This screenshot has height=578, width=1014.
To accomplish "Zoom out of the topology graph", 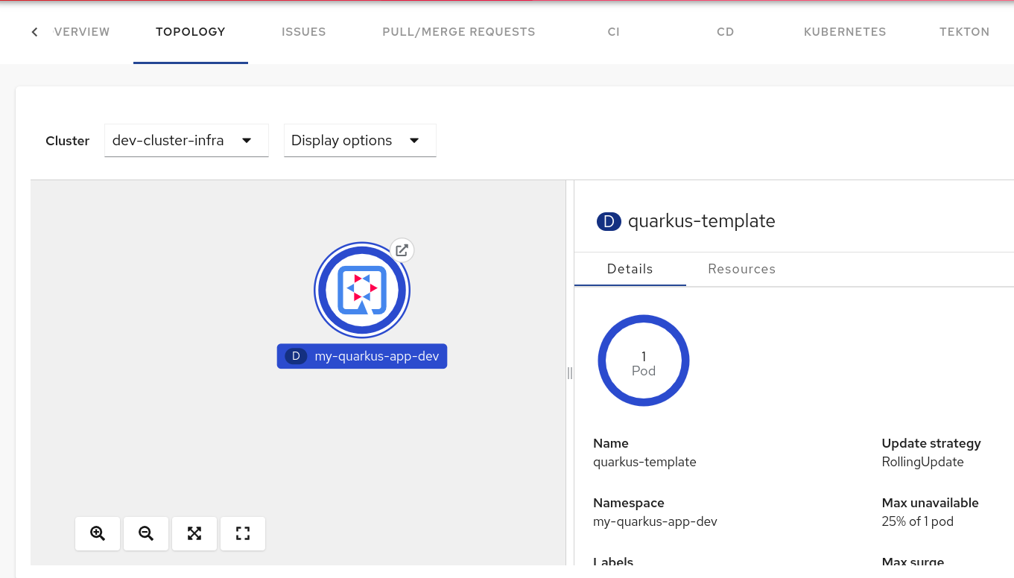I will (146, 533).
